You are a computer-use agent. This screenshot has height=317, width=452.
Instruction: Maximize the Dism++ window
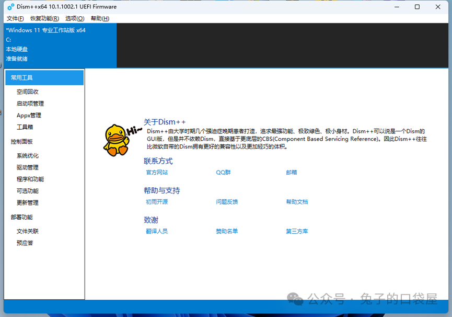coord(417,7)
